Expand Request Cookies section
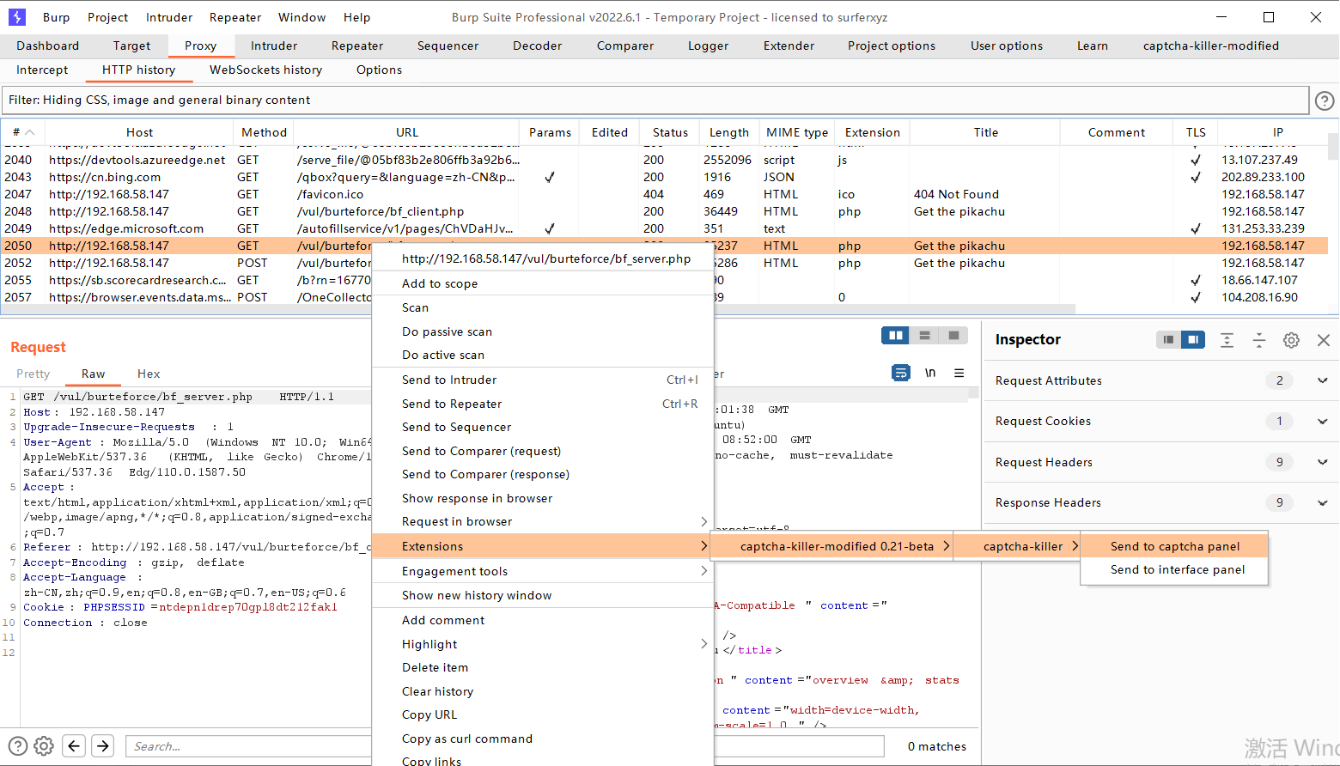The width and height of the screenshot is (1340, 766). (1323, 421)
